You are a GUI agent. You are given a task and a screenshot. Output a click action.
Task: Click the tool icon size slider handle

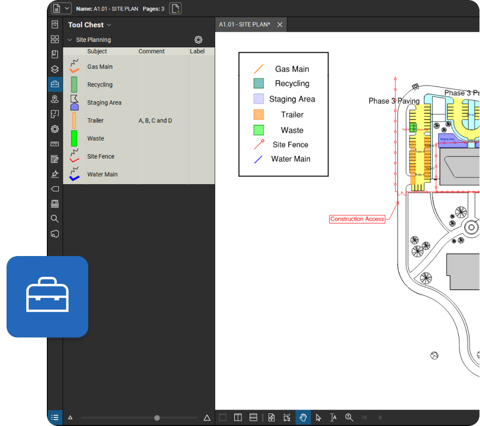tap(157, 418)
